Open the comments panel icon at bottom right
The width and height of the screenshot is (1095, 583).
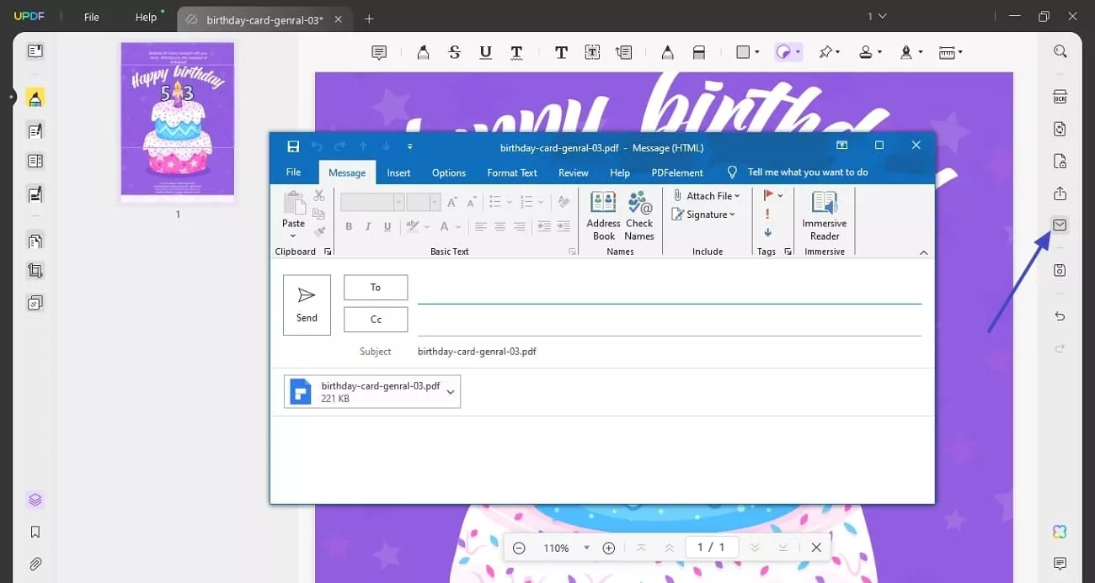(1060, 563)
